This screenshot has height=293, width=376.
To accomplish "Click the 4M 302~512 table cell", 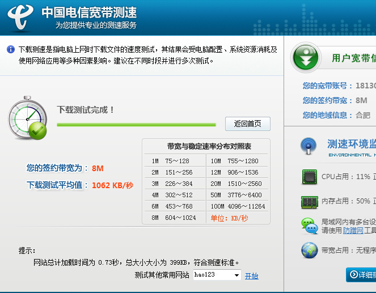I will 175,195.
